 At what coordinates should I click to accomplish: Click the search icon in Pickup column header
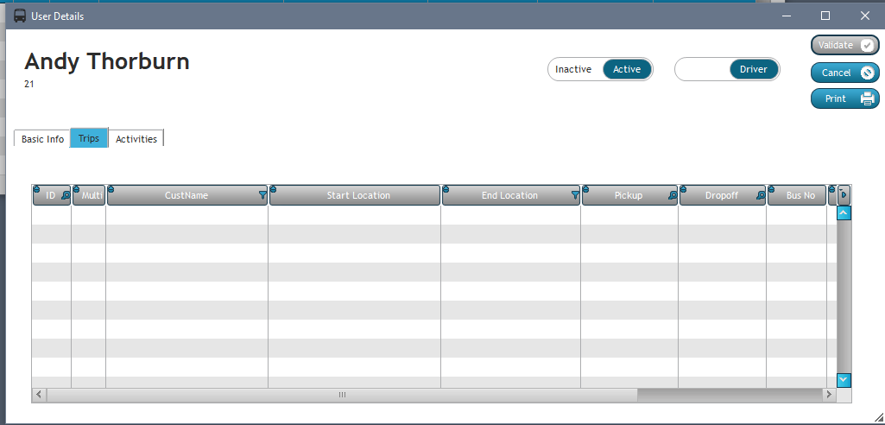click(x=672, y=196)
